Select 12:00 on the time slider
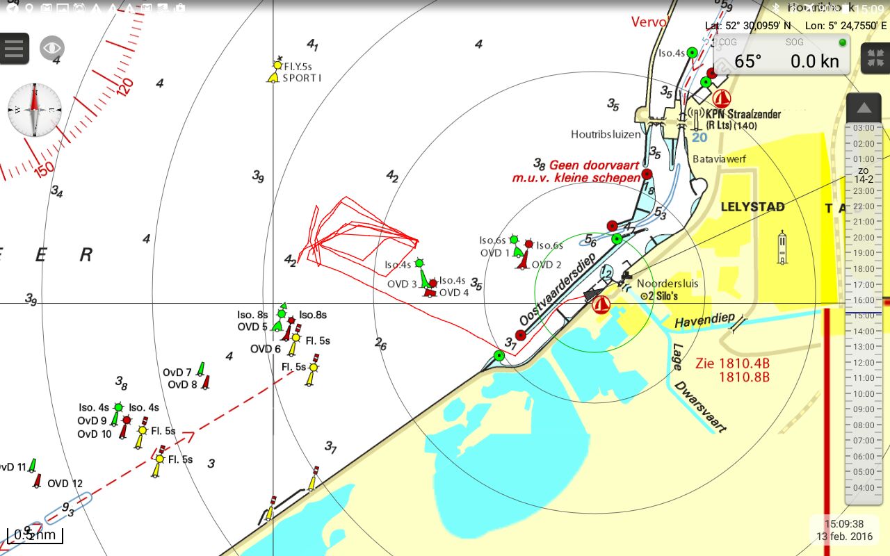The height and width of the screenshot is (556, 890). (x=864, y=362)
